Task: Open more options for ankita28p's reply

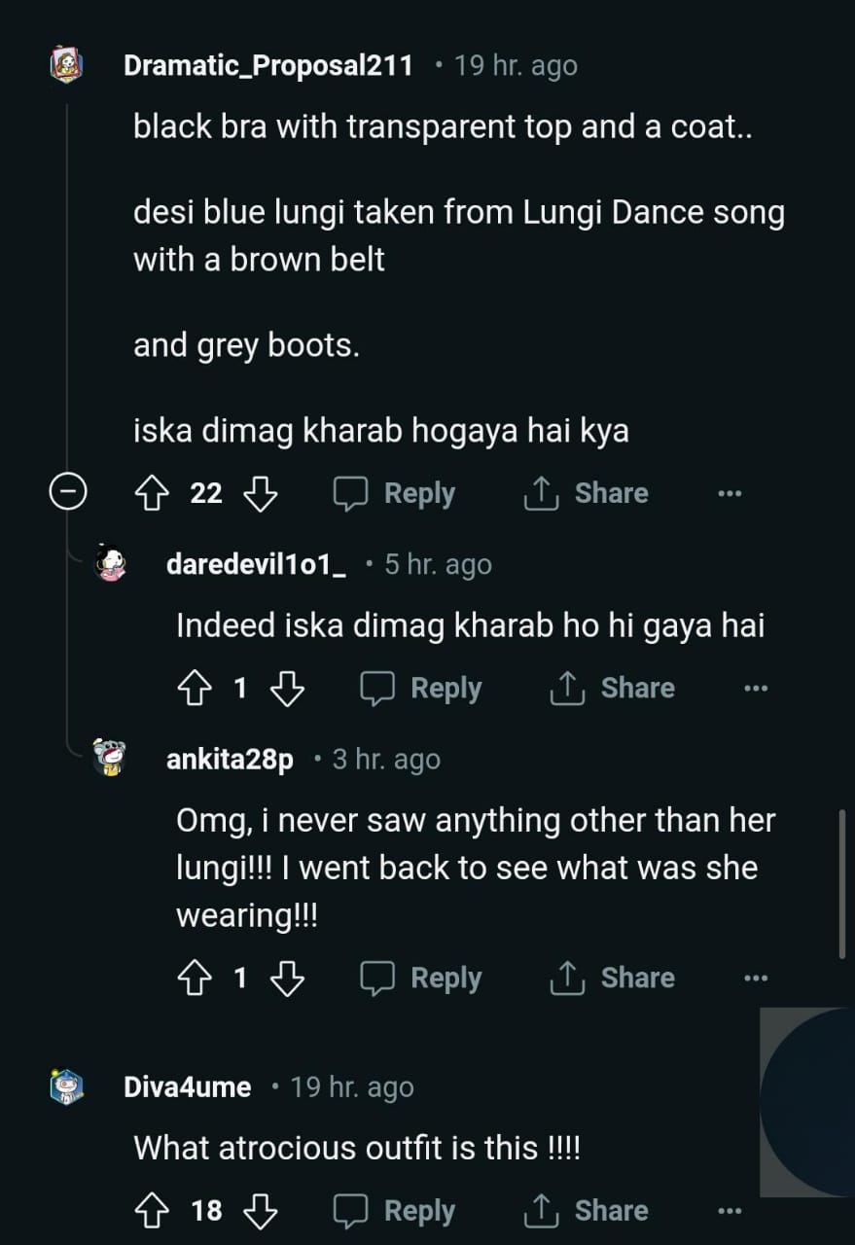Action: point(756,978)
